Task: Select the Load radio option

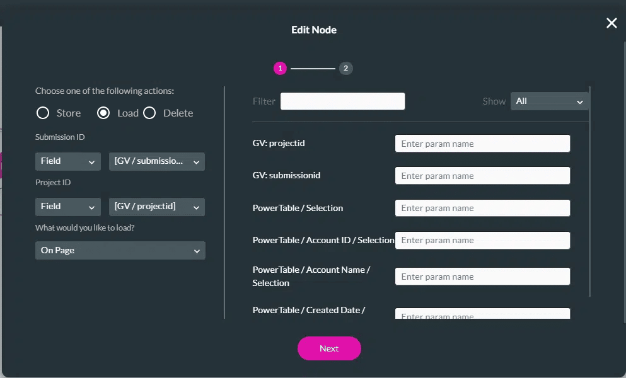Action: tap(104, 113)
